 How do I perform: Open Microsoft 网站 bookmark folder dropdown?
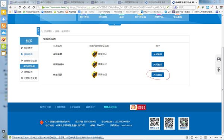[105, 12]
